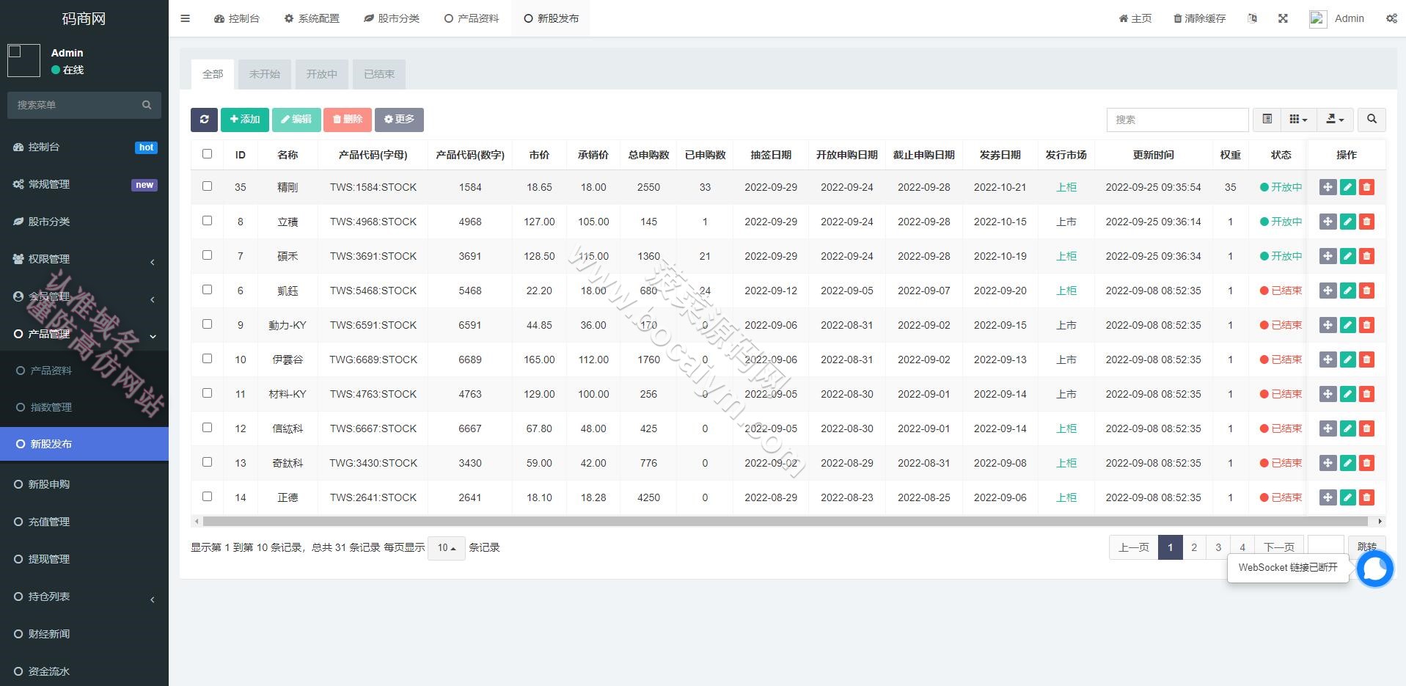Delete the row for 正德
1406x686 pixels.
tap(1366, 497)
